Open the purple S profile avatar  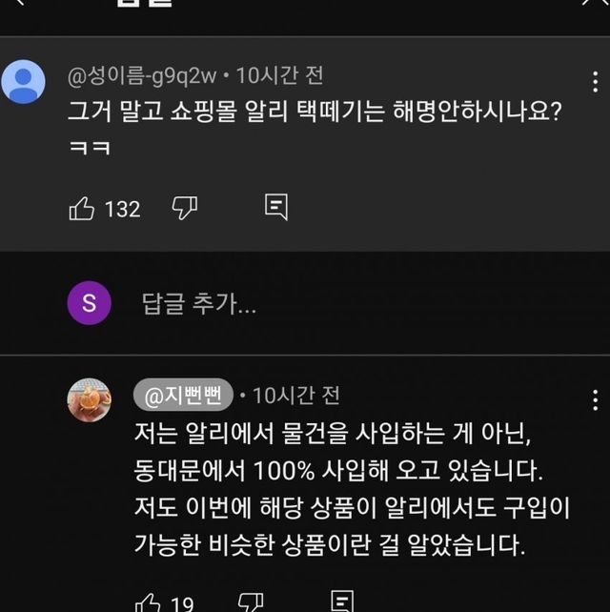[90, 304]
